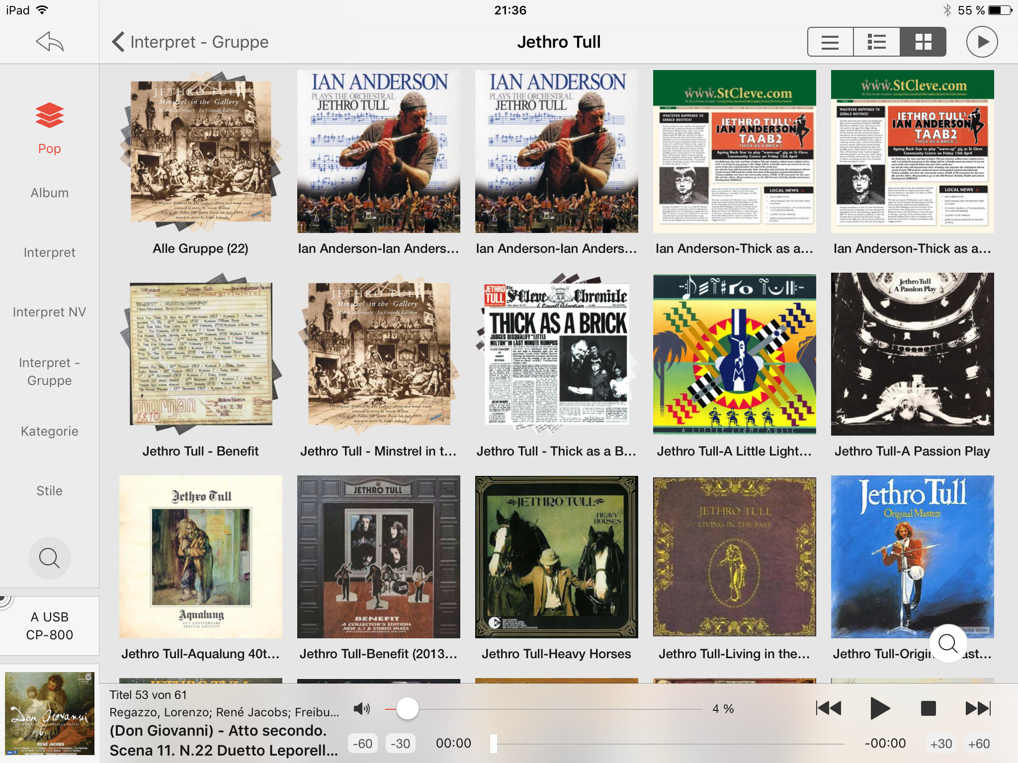Click the 21:36 clock in status bar
This screenshot has width=1018, height=763.
coord(510,10)
